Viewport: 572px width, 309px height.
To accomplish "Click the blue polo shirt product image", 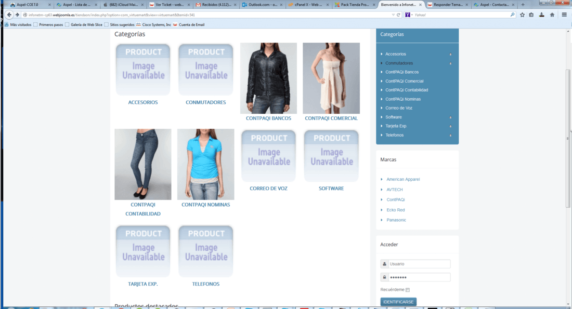I will [206, 164].
